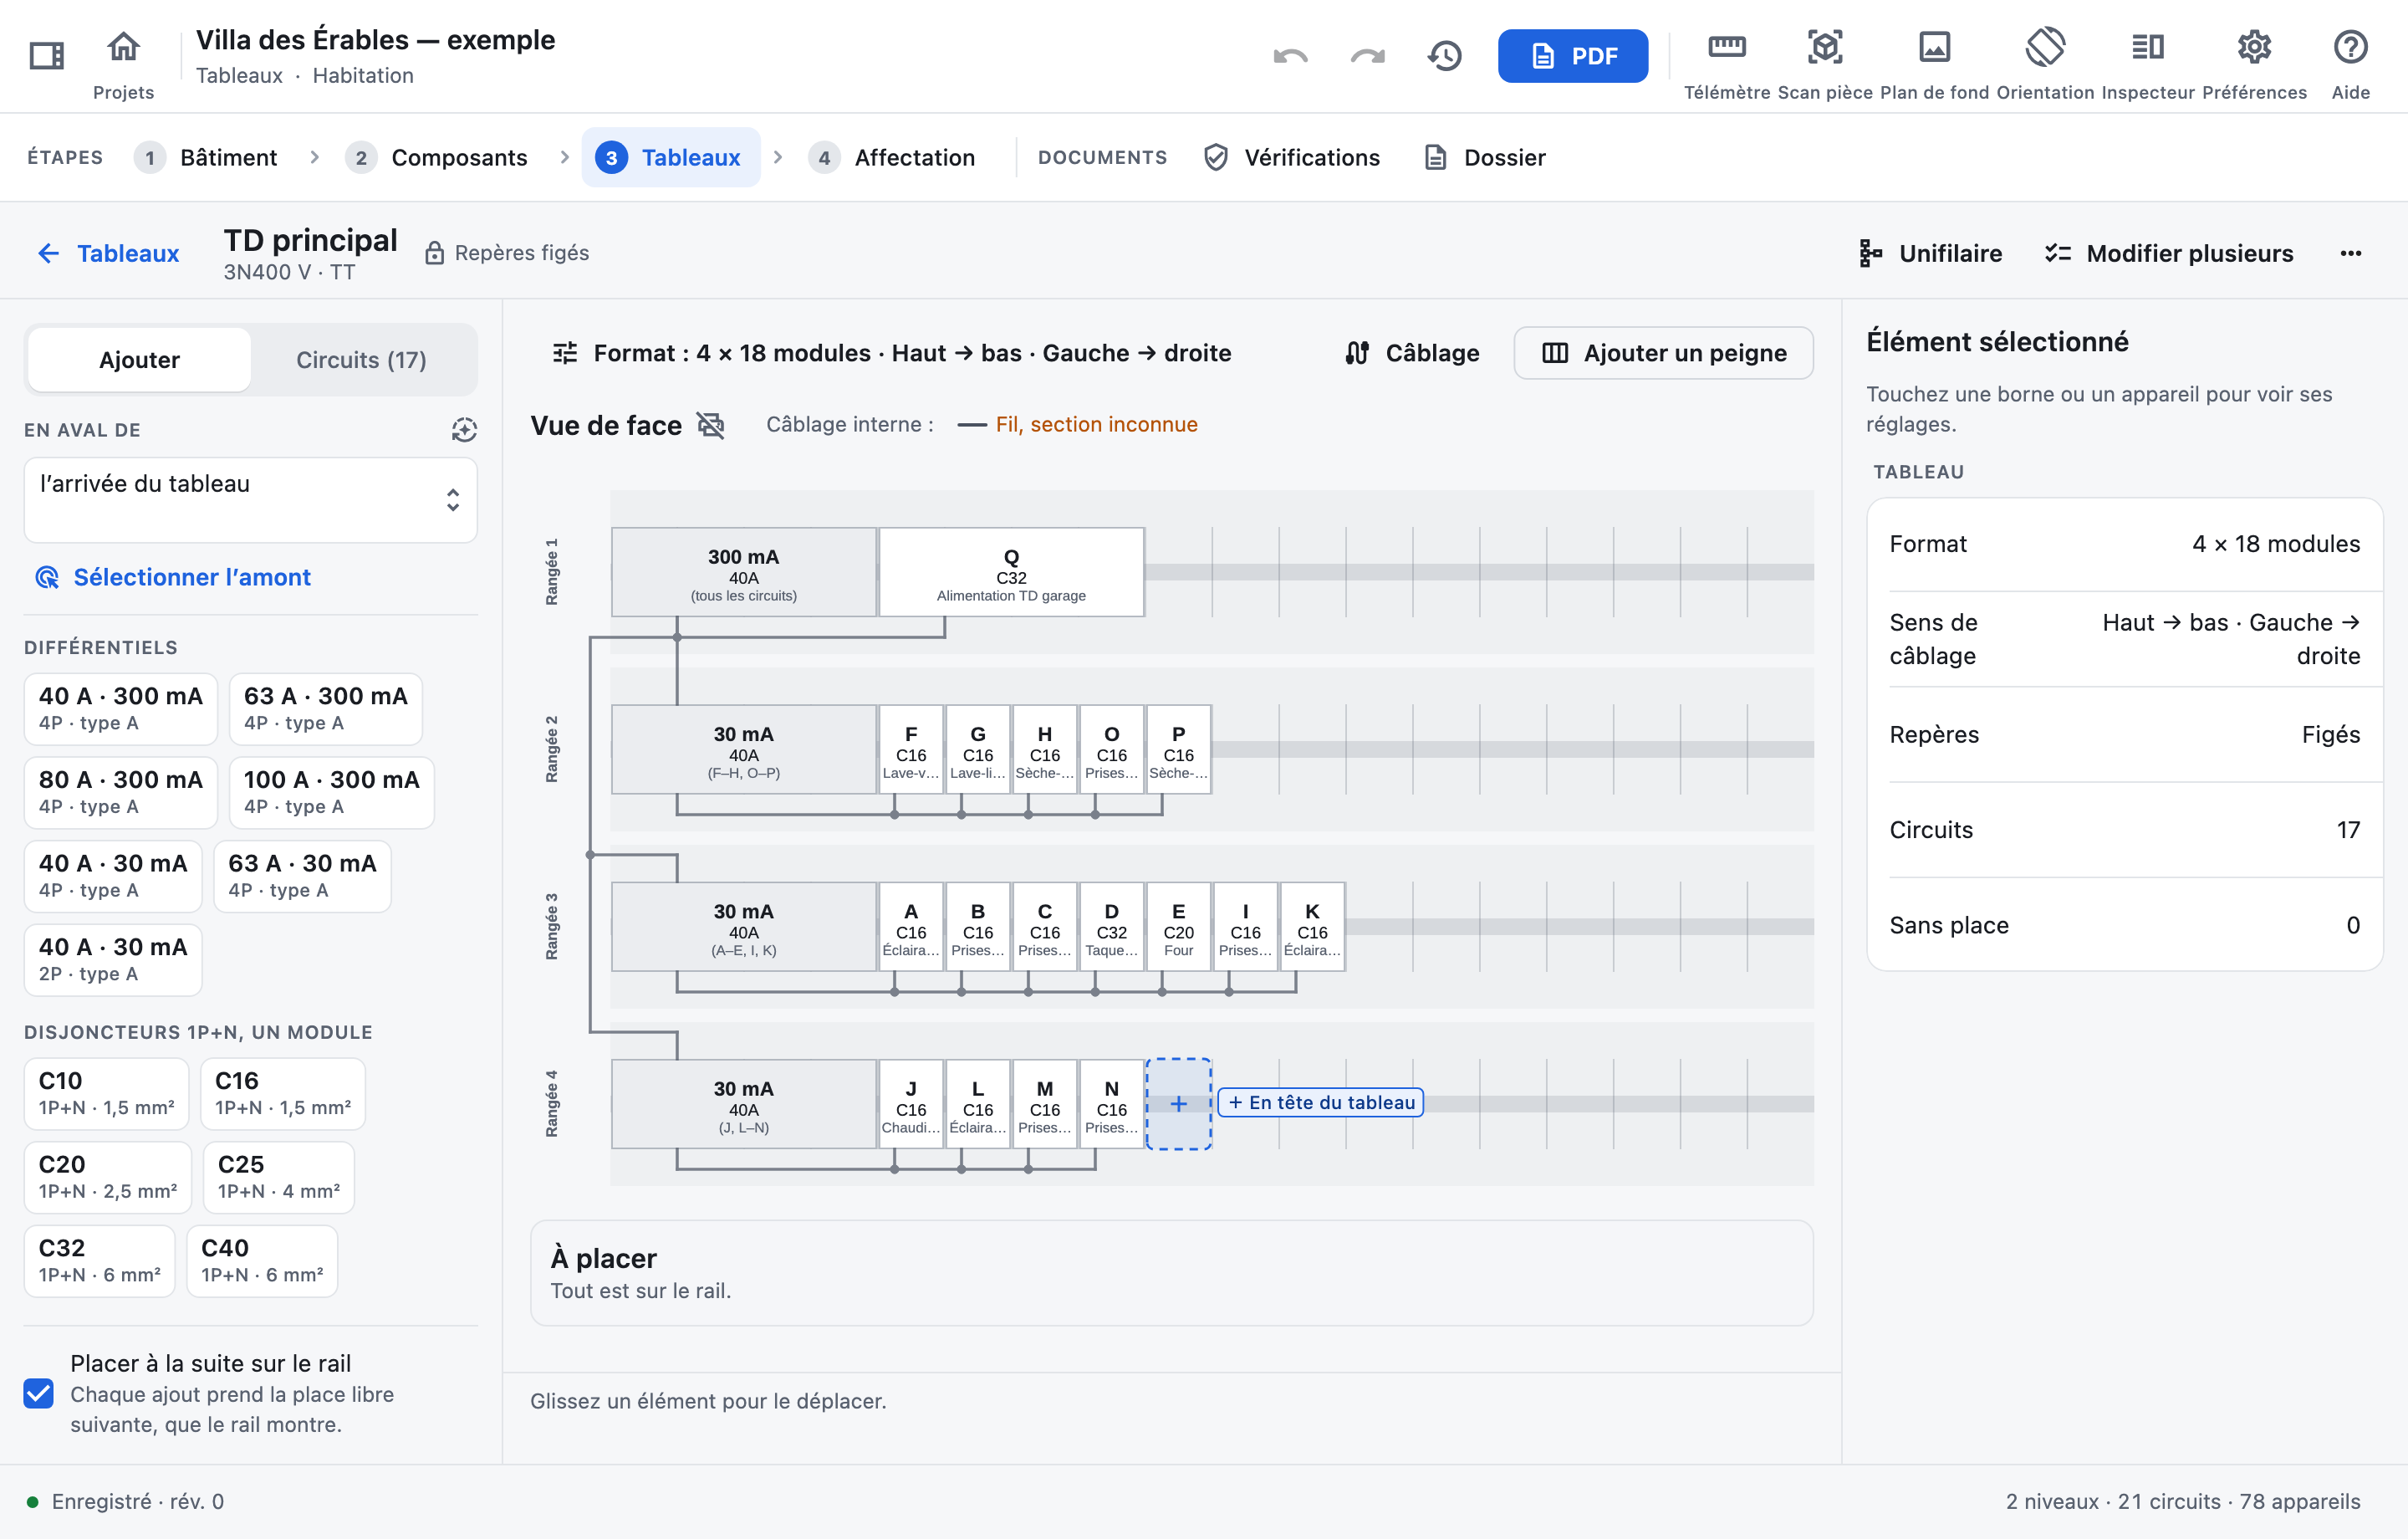
Task: Select the 300 mA 40A differential module
Action: click(x=743, y=572)
